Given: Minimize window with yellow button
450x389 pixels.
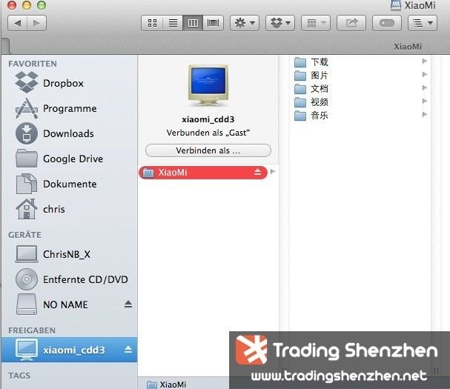Looking at the screenshot, I should coord(27,5).
